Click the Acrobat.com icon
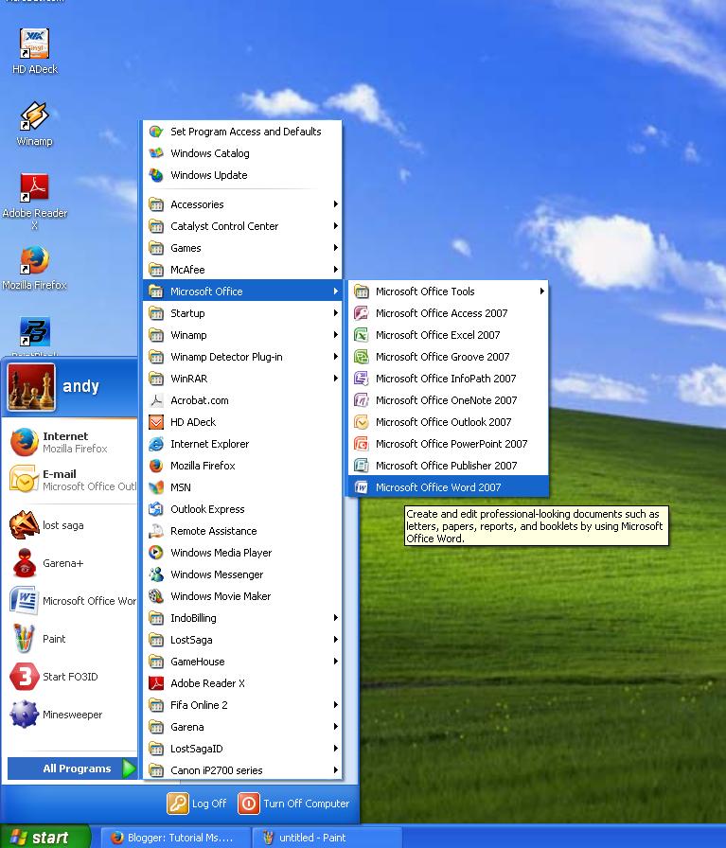 (156, 400)
